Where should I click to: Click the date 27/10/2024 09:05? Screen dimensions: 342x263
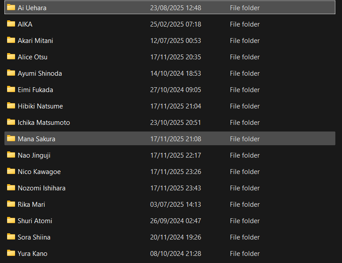(175, 89)
